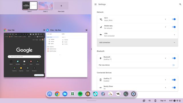Click the media controls icon in the tray

(150, 100)
